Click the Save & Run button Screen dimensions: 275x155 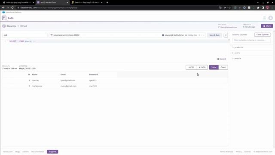click(x=214, y=35)
